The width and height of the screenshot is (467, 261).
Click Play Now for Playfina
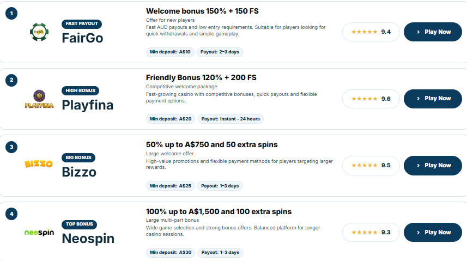coord(433,99)
